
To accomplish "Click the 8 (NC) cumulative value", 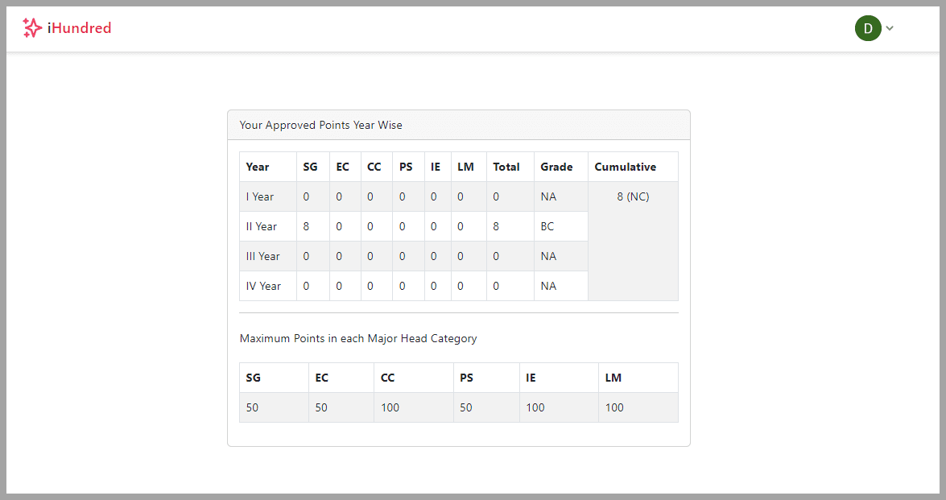I will pyautogui.click(x=633, y=196).
